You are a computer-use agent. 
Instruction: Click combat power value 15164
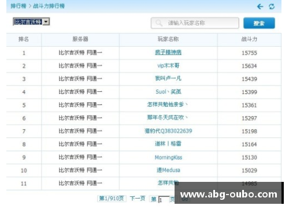tap(249, 144)
